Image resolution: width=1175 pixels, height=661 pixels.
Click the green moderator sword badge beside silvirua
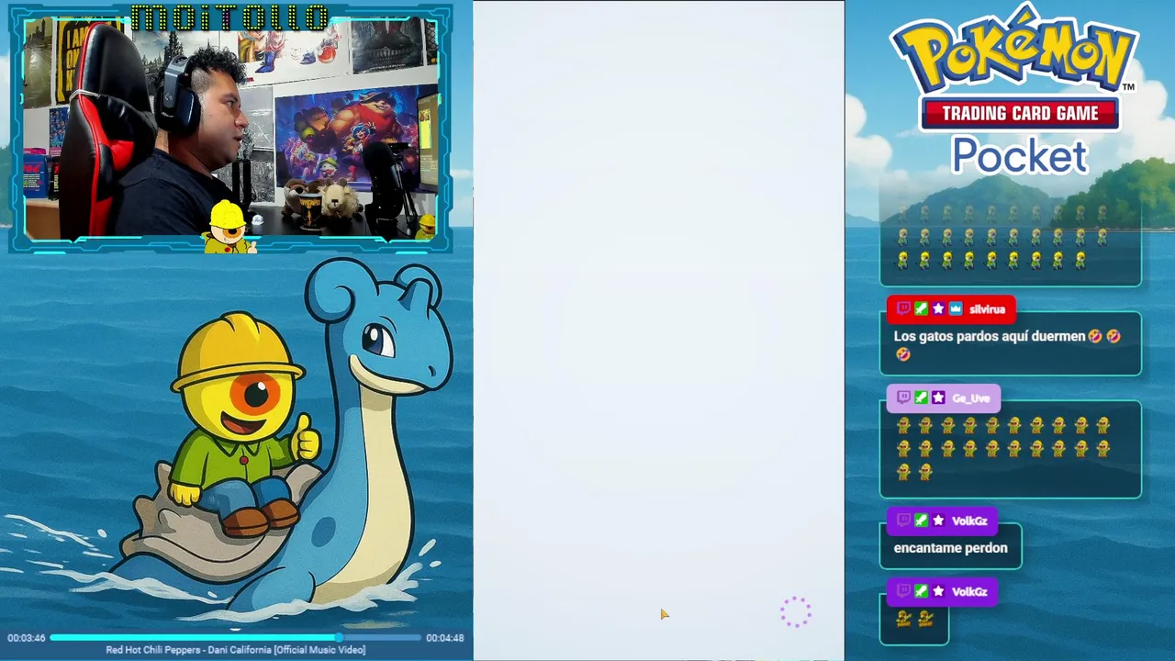(x=921, y=309)
